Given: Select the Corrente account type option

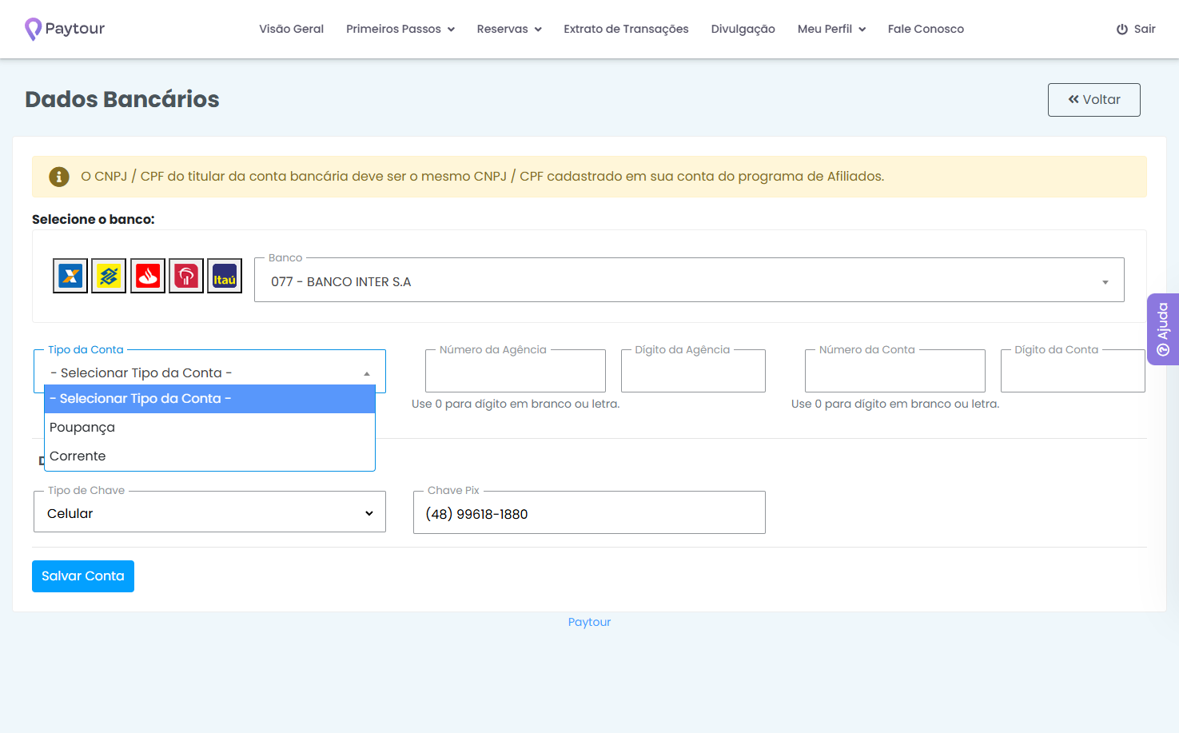Looking at the screenshot, I should (x=209, y=456).
